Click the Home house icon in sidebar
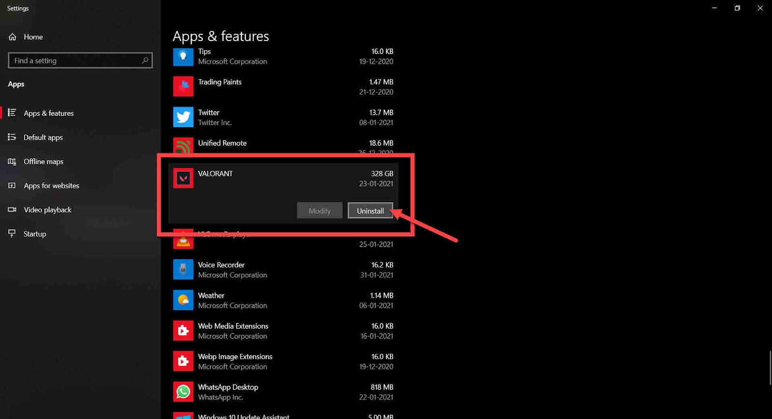The width and height of the screenshot is (772, 419). pos(13,37)
